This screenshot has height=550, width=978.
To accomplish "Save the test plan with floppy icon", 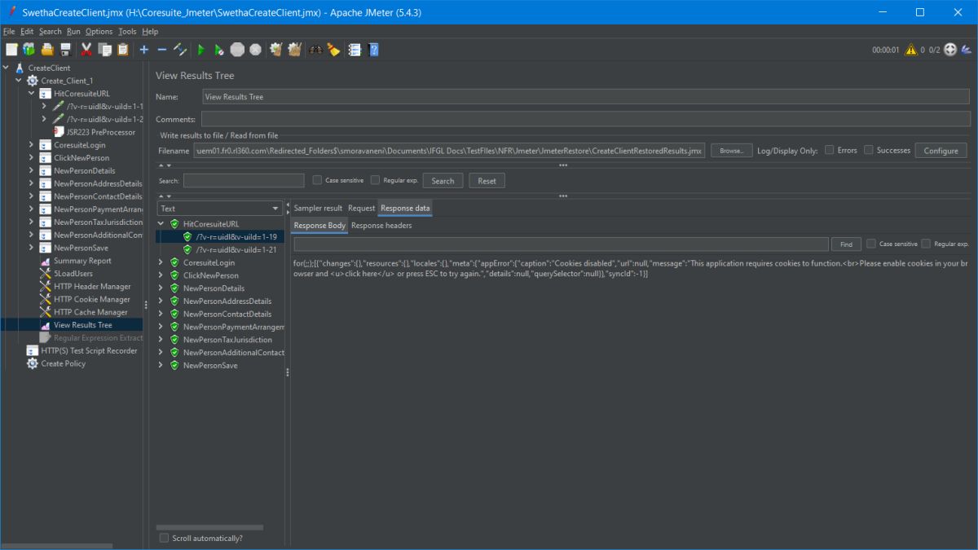I will 65,50.
